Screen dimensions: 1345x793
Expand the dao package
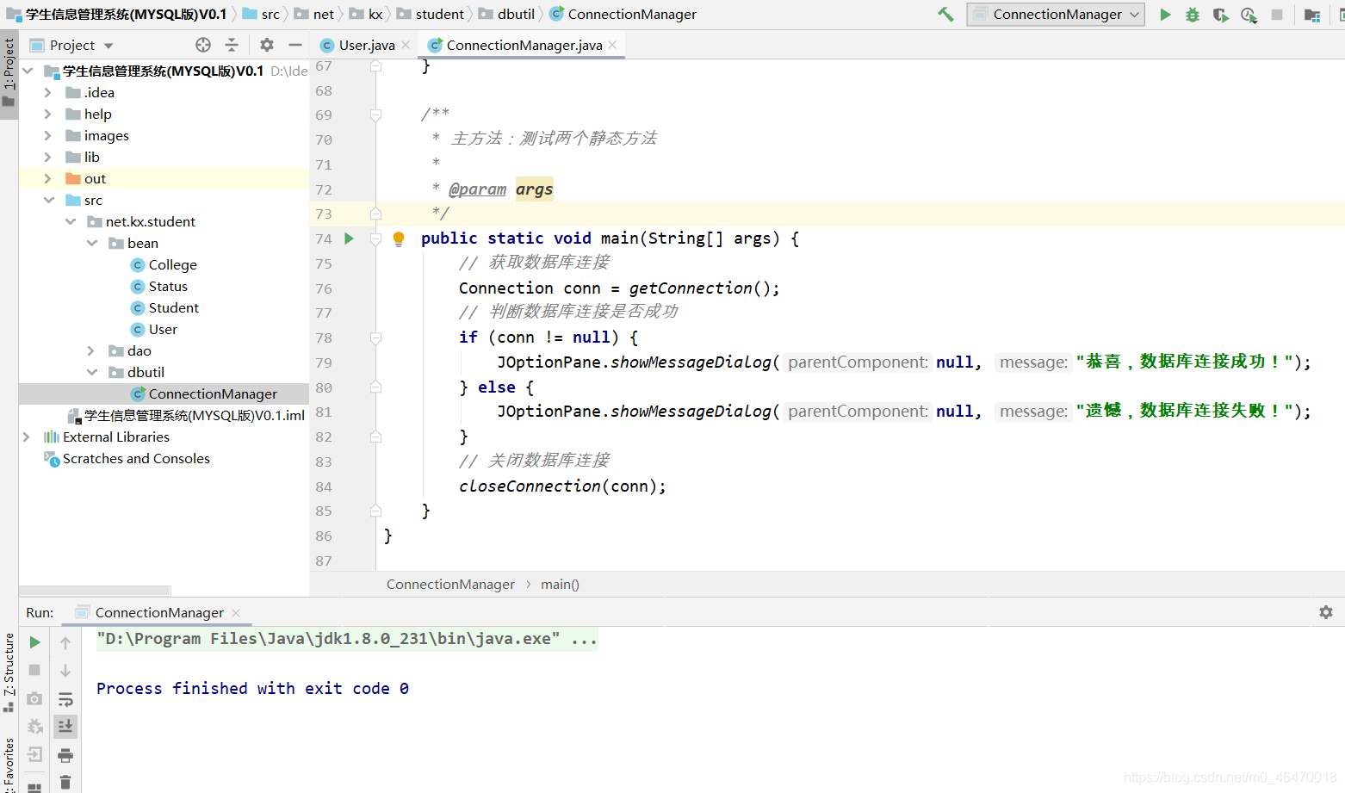click(x=91, y=350)
